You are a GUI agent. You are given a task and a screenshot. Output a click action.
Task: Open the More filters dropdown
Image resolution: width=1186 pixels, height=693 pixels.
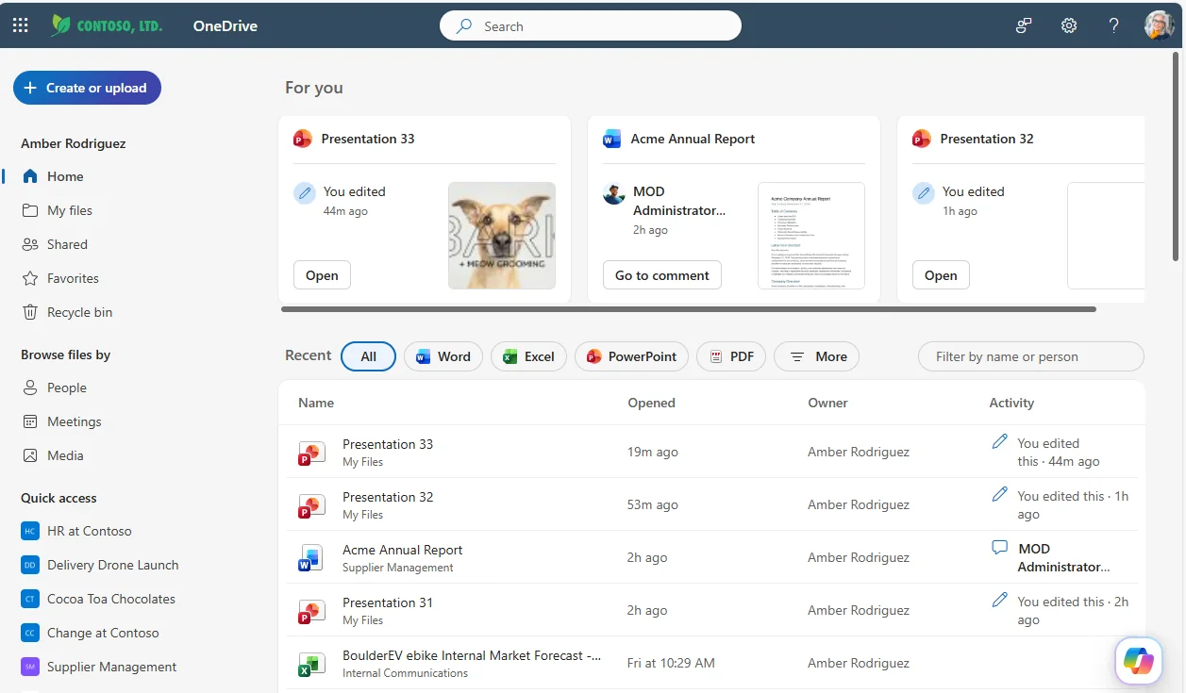816,356
